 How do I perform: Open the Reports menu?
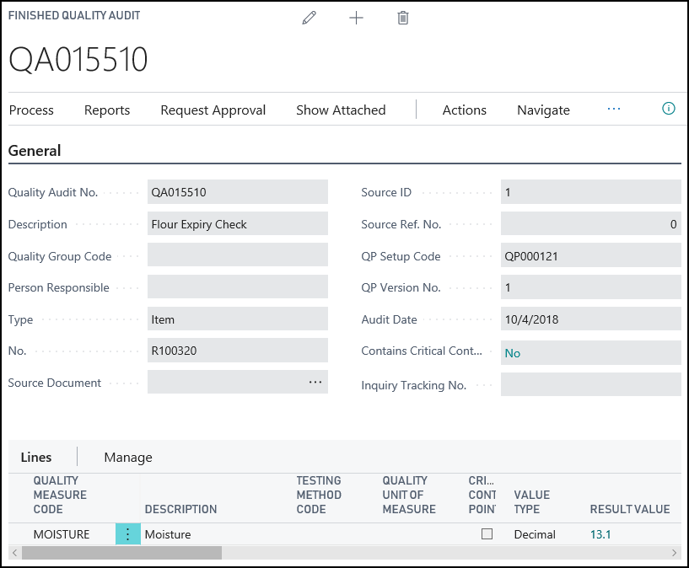click(x=107, y=110)
